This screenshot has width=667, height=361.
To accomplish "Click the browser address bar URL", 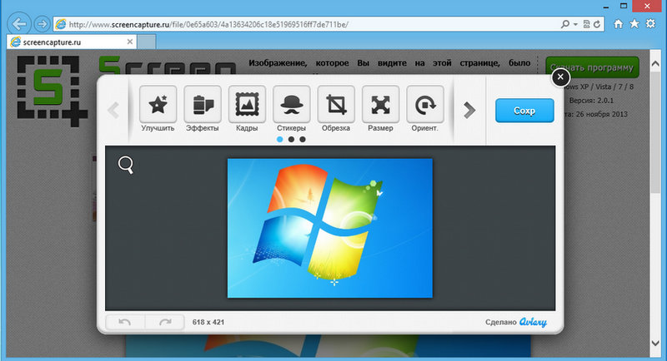I will click(x=208, y=25).
